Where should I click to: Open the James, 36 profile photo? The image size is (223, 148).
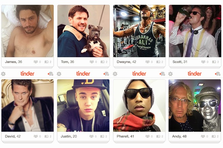pyautogui.click(x=28, y=31)
